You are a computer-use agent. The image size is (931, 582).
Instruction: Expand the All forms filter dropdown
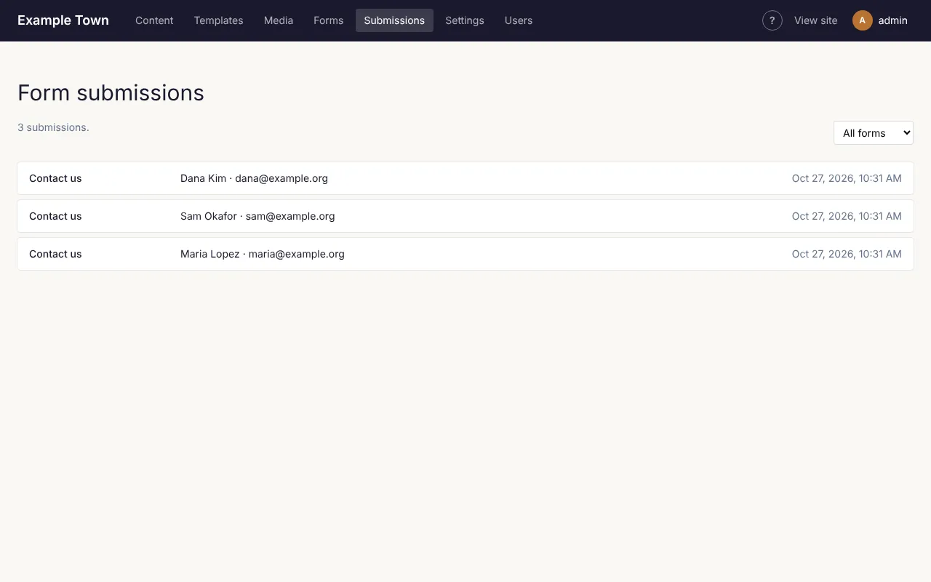click(x=874, y=133)
